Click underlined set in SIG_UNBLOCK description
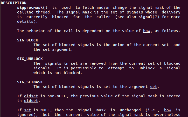The height and width of the screenshot is (117, 188). click(x=74, y=63)
